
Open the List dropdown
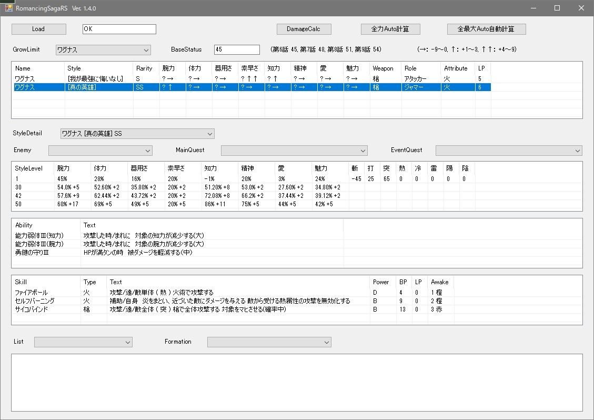pos(83,342)
